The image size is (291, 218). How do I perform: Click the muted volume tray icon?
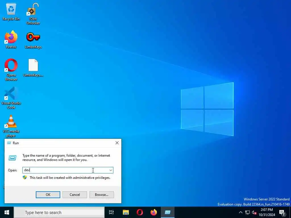[x=254, y=212]
